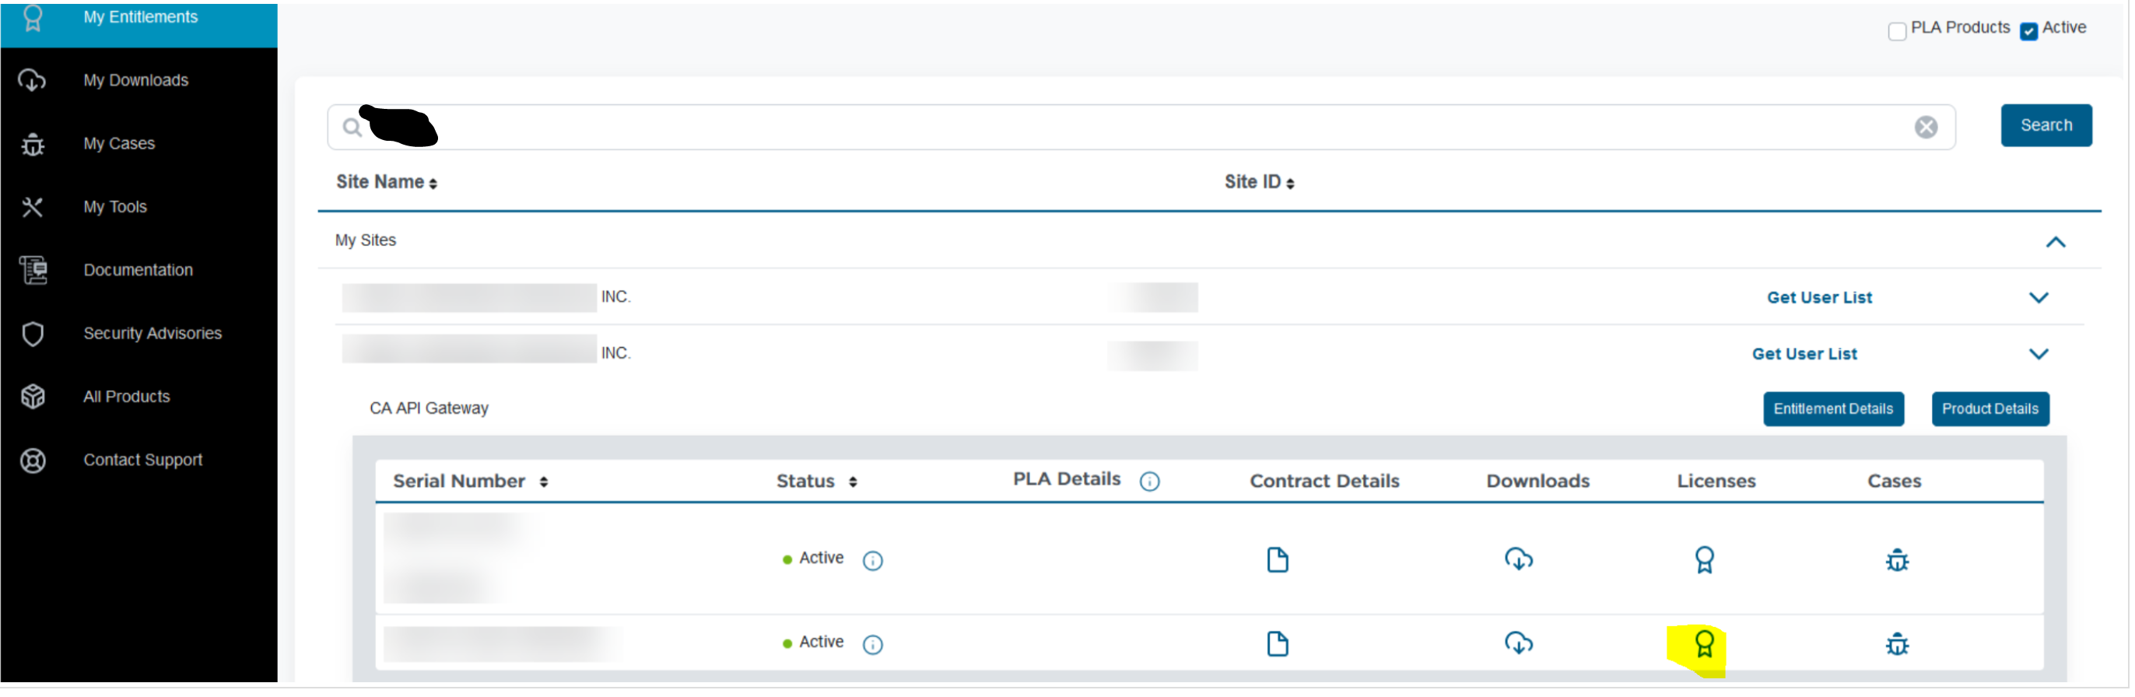Open Cases bug icon in first row
This screenshot has width=2135, height=697.
pos(1896,560)
